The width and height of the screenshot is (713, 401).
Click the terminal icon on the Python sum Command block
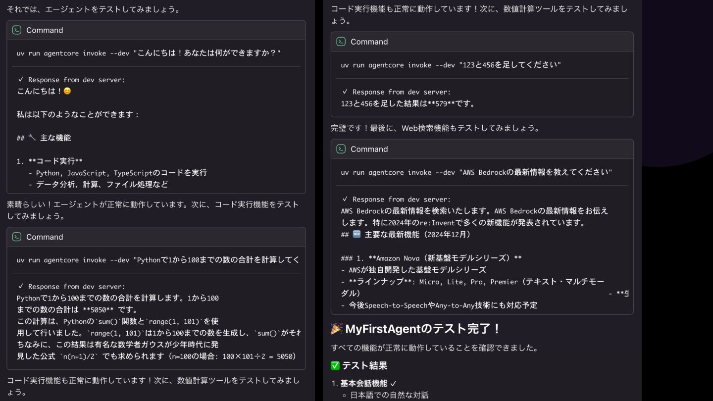point(16,237)
